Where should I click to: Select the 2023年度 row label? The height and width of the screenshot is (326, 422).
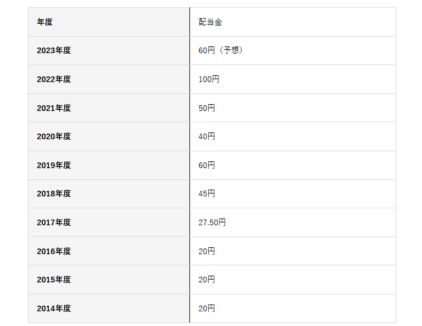point(54,50)
